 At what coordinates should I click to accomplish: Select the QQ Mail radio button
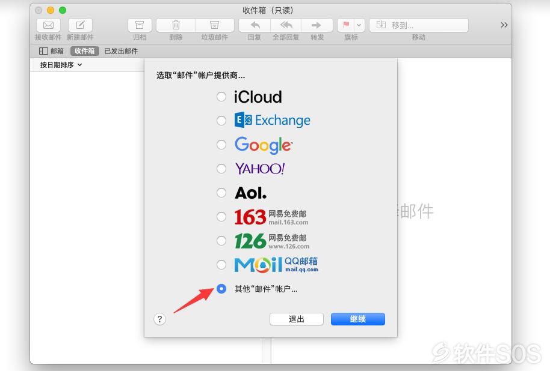coord(221,265)
